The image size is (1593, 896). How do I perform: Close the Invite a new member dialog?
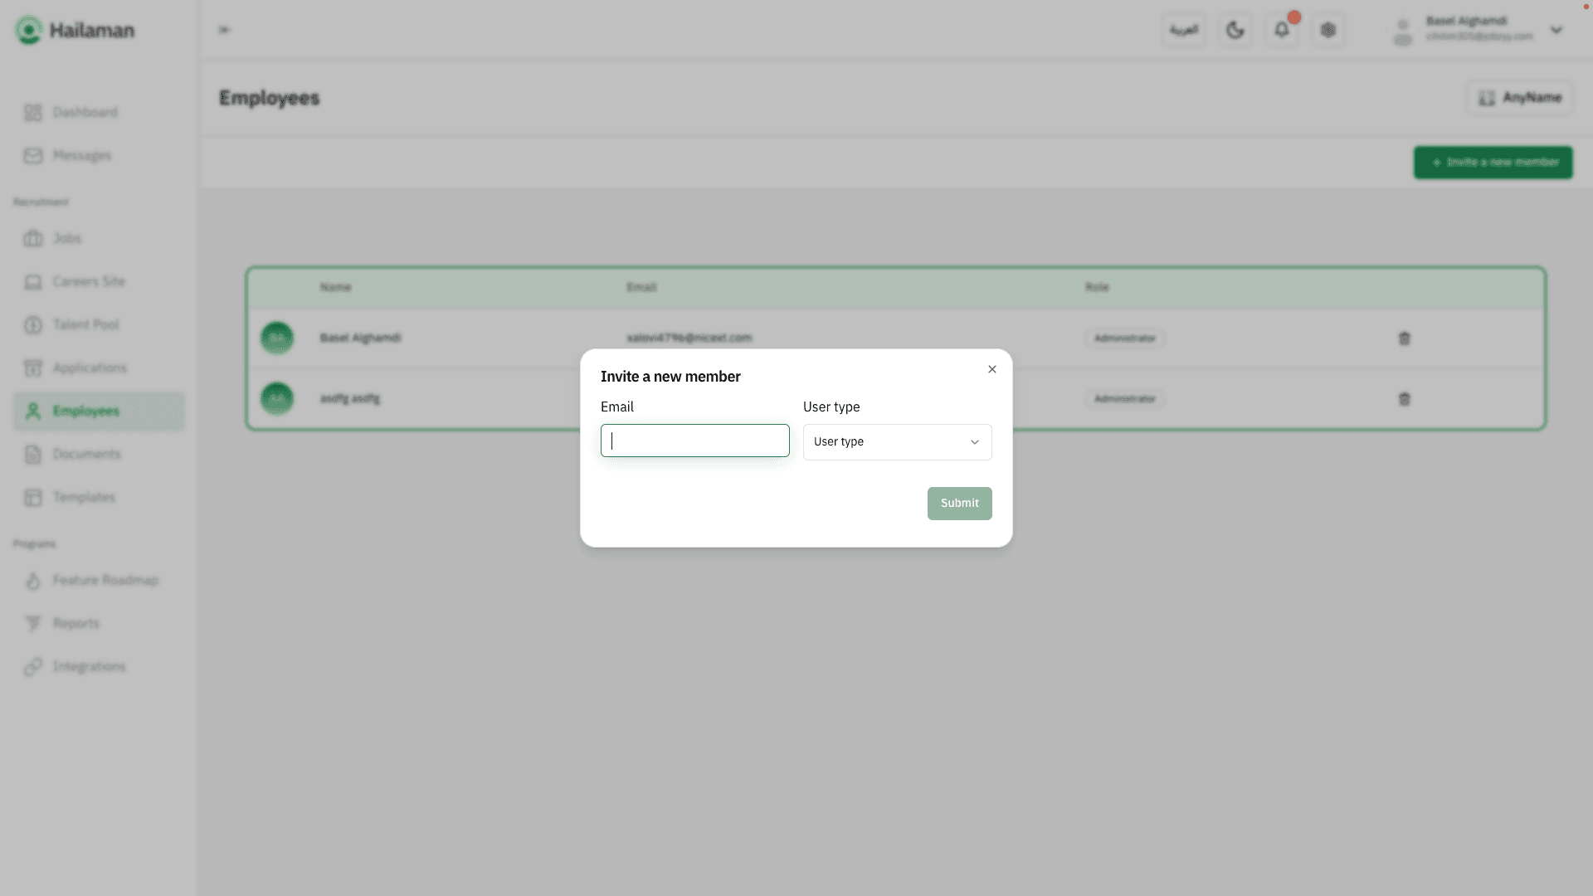pos(991,369)
